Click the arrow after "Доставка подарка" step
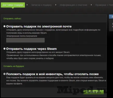The image size is (113, 98). pos(27,5)
